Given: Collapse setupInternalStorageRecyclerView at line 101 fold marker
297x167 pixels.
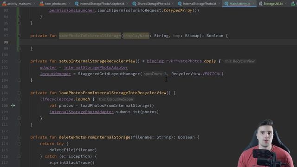Looking at the screenshot, I should click(x=19, y=61).
